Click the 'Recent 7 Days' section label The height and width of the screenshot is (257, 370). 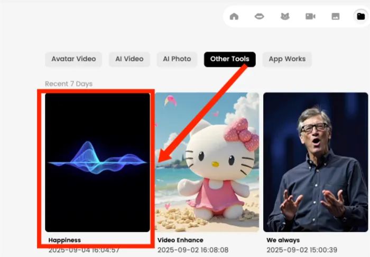pyautogui.click(x=69, y=84)
